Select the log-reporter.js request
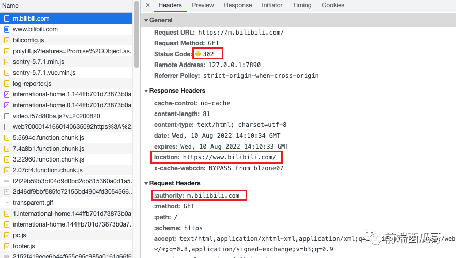456x258 pixels. (66, 84)
